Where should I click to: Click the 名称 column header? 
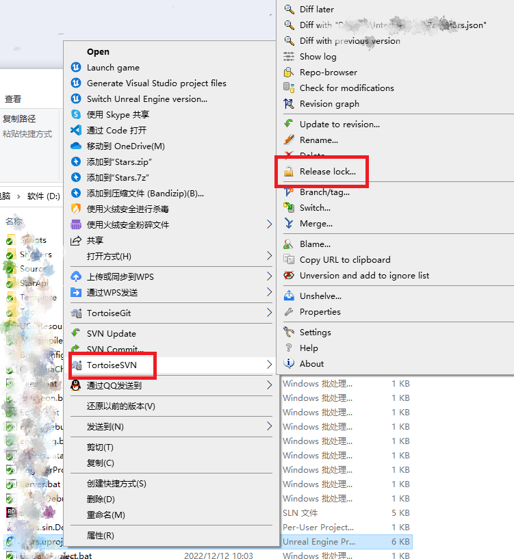[14, 222]
